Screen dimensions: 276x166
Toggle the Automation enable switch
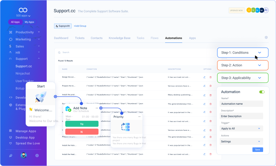coord(262,92)
